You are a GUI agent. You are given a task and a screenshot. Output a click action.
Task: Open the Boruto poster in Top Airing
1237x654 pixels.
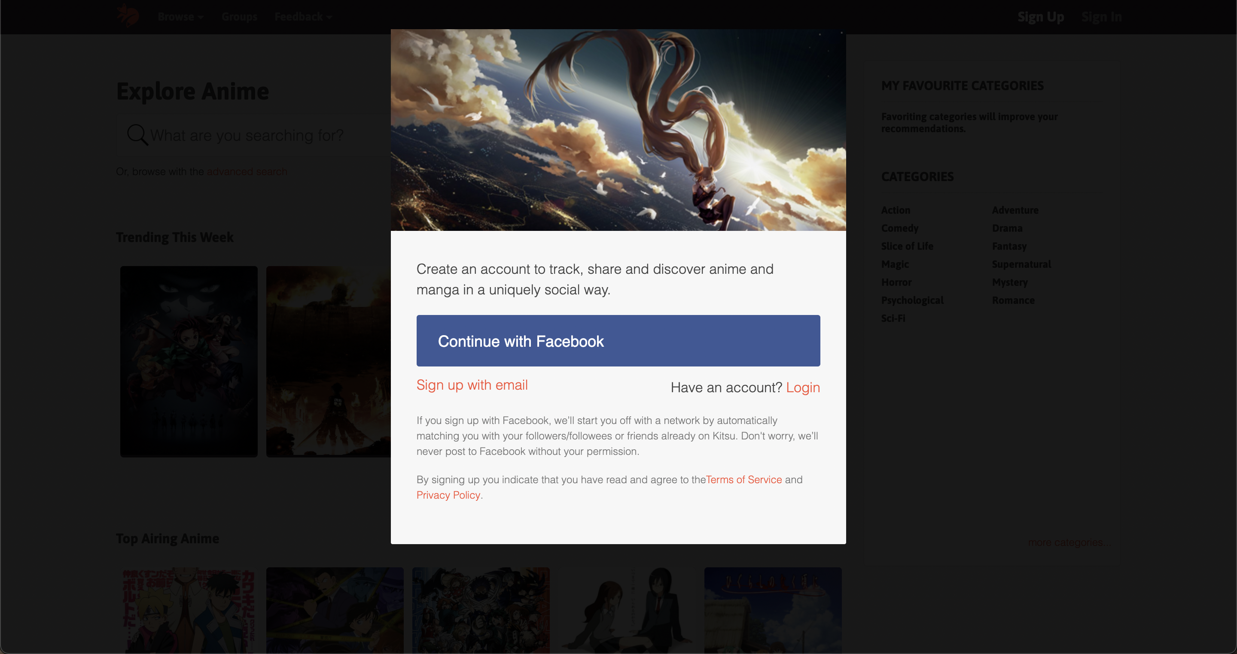point(189,610)
